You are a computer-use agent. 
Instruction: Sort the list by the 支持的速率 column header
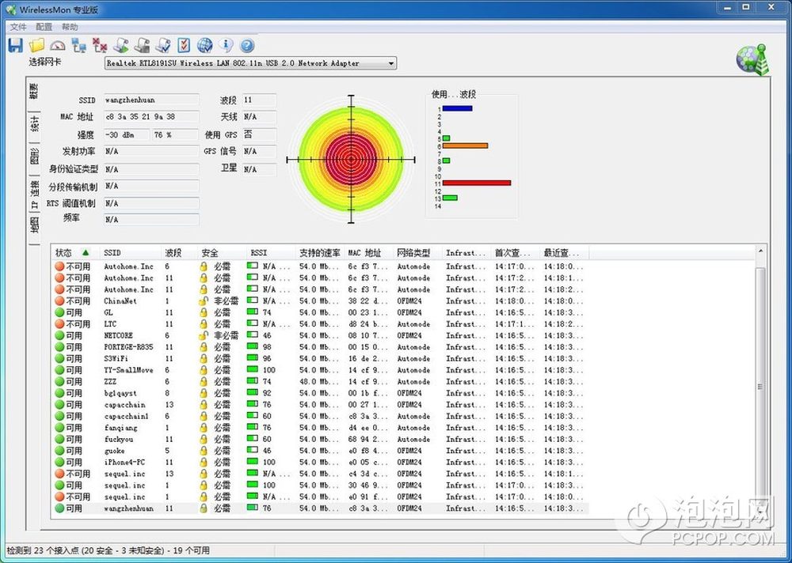(x=320, y=253)
